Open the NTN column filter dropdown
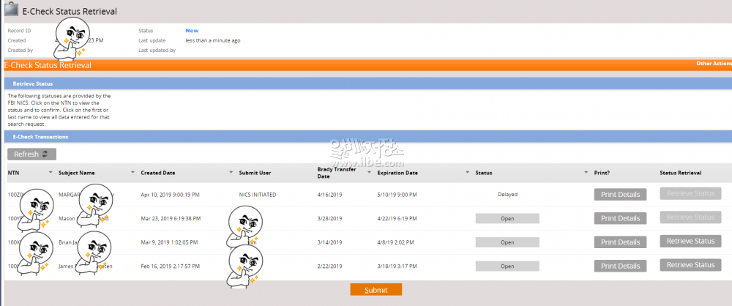 (x=51, y=173)
